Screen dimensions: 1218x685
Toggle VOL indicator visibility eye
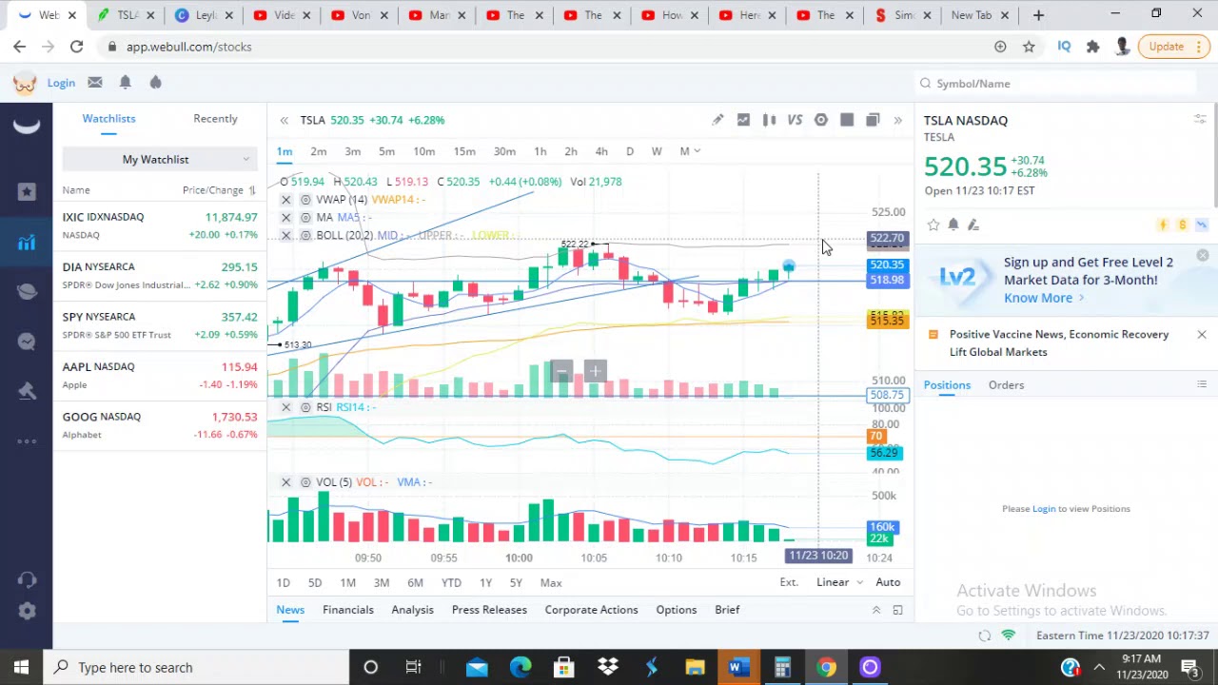pos(305,482)
